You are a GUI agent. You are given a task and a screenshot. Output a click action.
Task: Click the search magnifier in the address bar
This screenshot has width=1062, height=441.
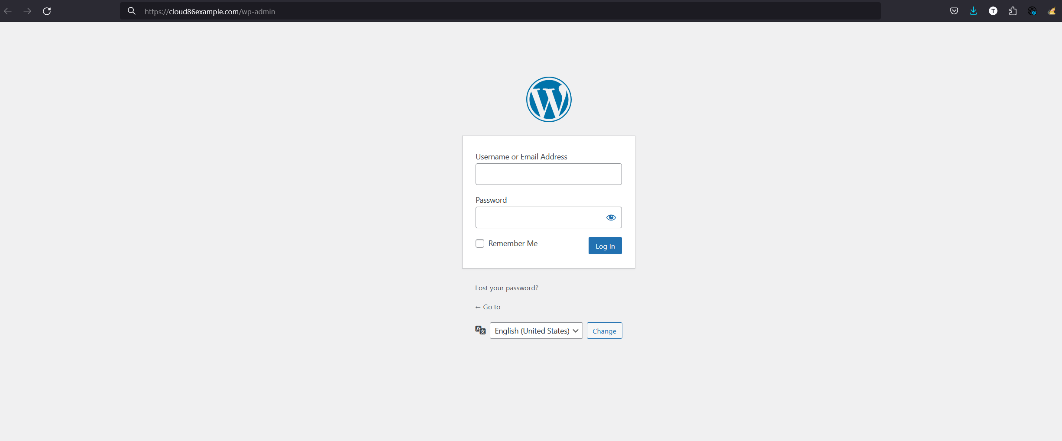(x=132, y=11)
